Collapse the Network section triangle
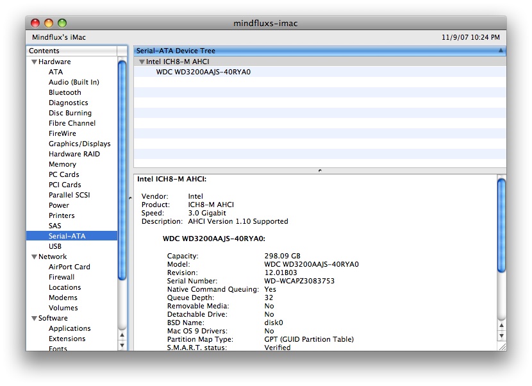 tap(34, 256)
